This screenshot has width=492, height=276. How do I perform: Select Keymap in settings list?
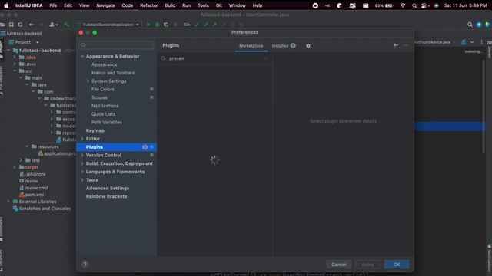click(x=95, y=130)
